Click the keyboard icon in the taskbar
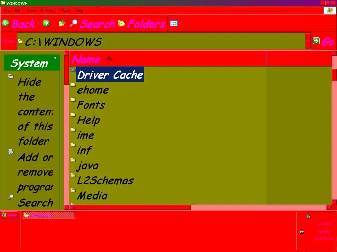The height and width of the screenshot is (252, 337). (x=302, y=232)
